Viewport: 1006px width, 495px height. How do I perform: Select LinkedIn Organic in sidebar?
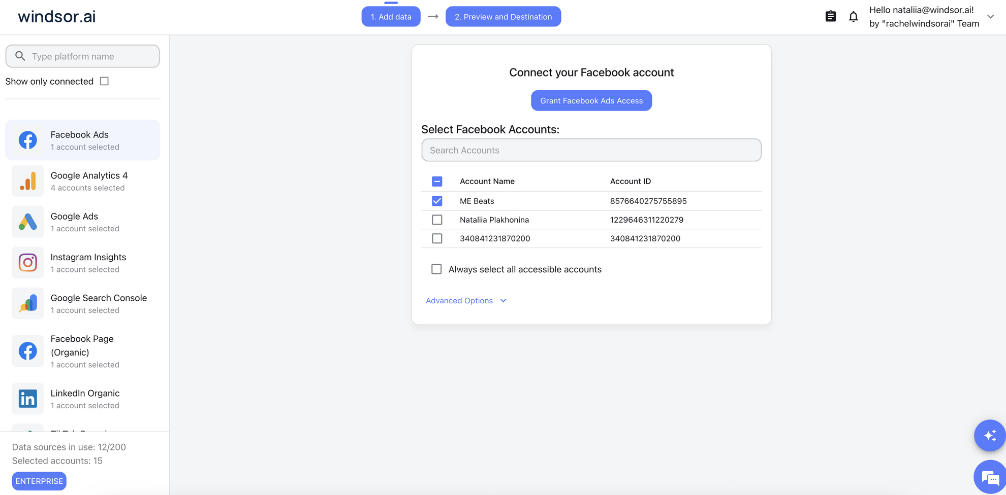click(83, 399)
